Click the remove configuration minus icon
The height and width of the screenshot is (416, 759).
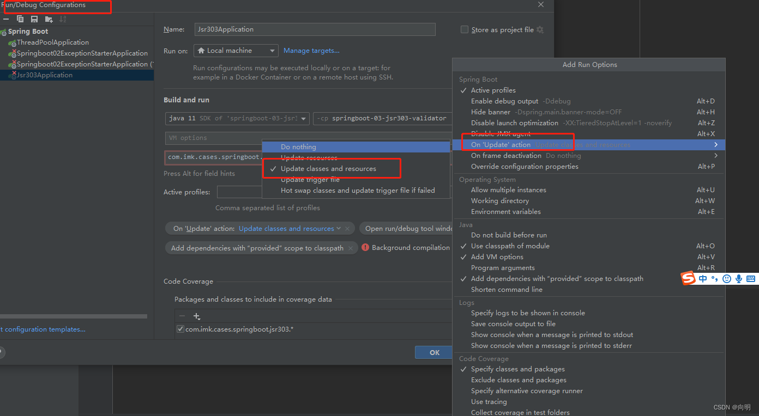6,19
